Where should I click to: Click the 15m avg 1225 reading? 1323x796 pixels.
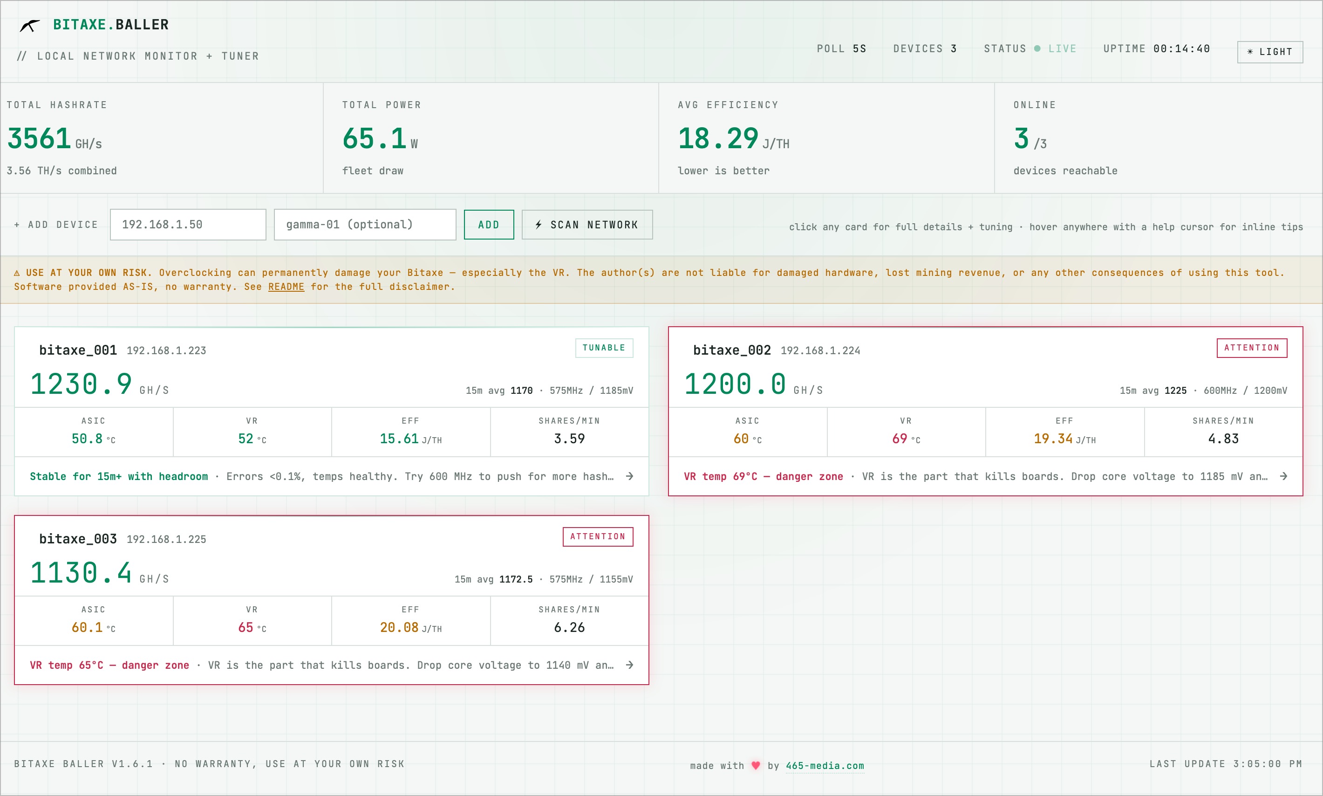click(1153, 391)
